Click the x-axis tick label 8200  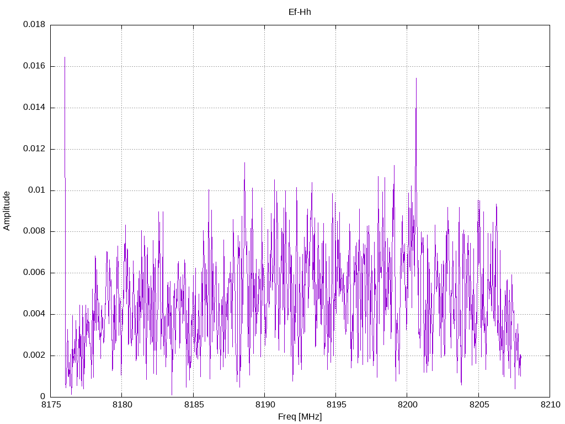coord(407,405)
